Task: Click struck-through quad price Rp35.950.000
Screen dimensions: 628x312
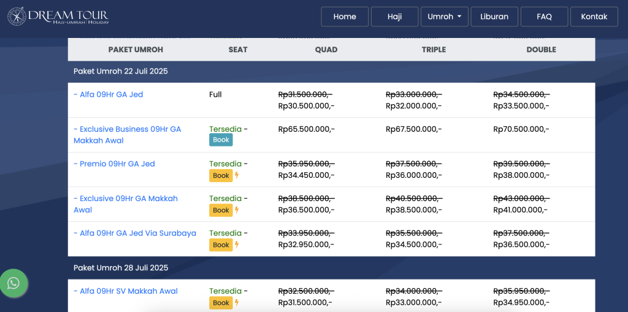Action: (307, 164)
